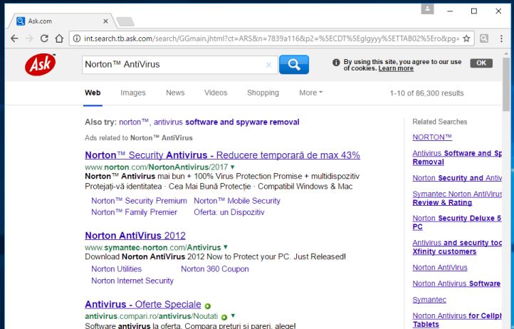Click the Ask.com tab favicon

coord(21,21)
